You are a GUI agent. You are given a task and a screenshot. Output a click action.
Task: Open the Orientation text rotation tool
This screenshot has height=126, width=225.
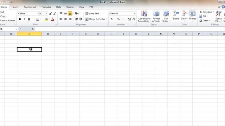pos(76,13)
